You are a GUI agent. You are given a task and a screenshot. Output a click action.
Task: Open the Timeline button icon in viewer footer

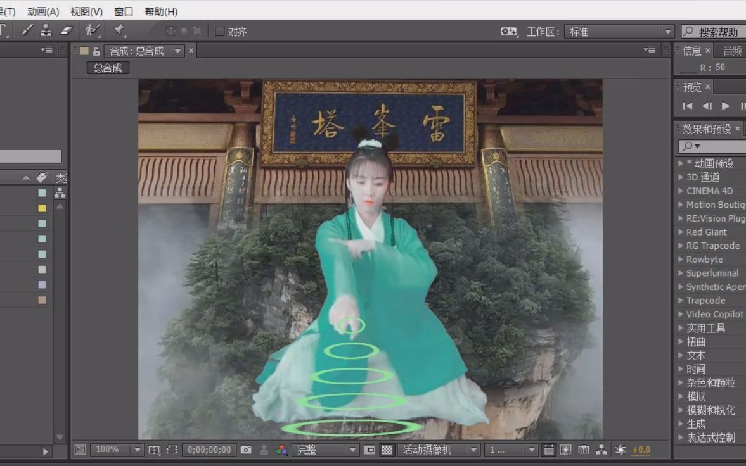tap(584, 450)
